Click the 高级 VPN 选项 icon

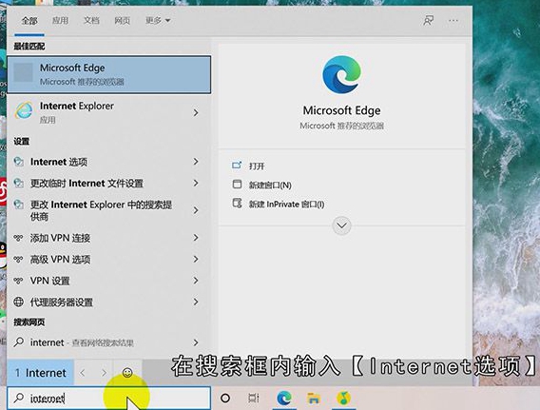pyautogui.click(x=18, y=259)
